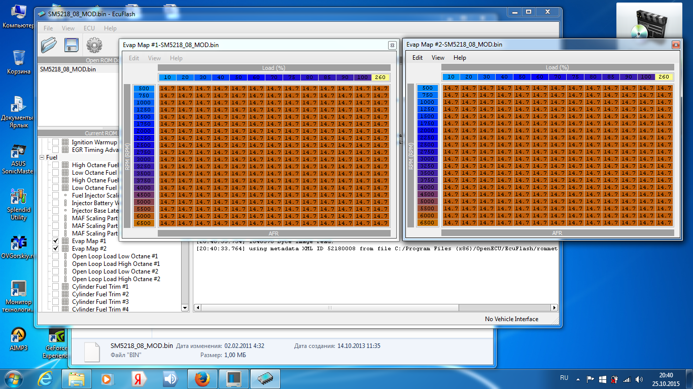Enable the Cylinder Fuel Trim #1 checkbox
Image resolution: width=693 pixels, height=389 pixels.
coord(56,287)
